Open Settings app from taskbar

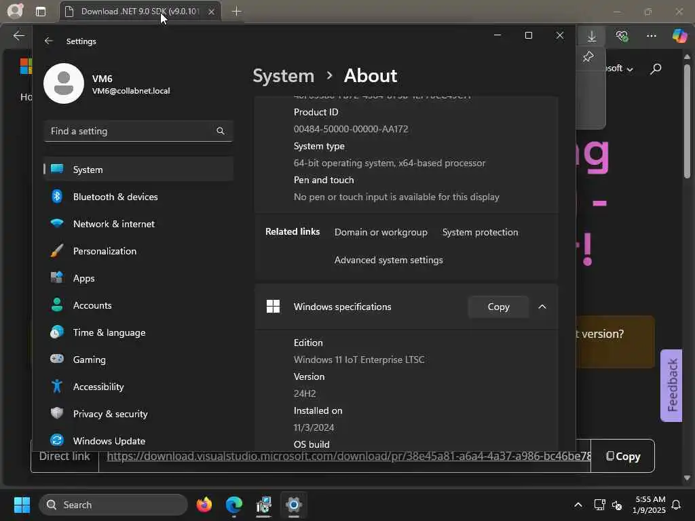[x=293, y=505]
